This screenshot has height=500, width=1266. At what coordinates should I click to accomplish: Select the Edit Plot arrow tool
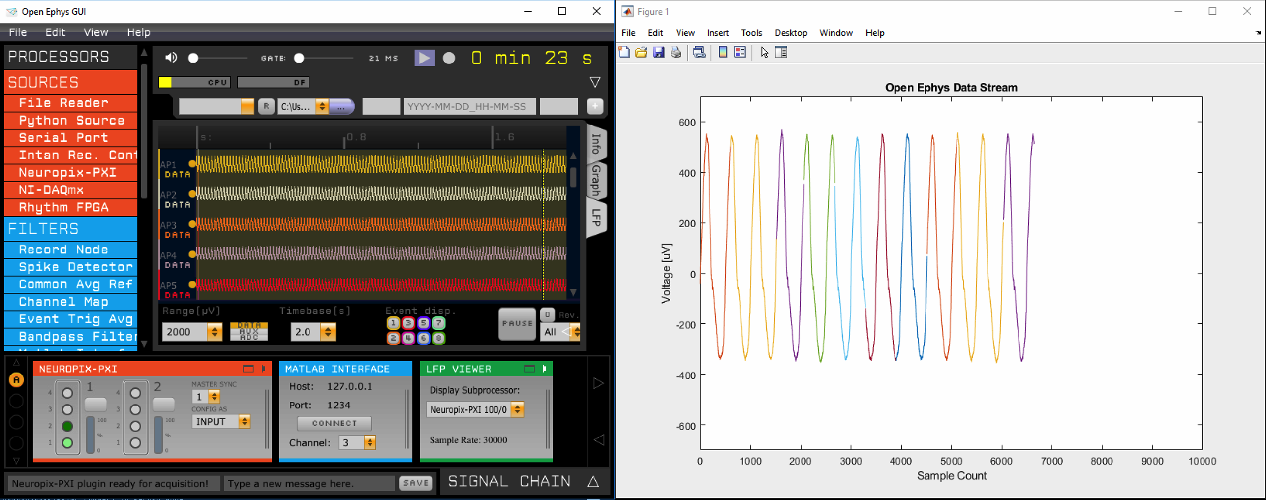point(764,52)
